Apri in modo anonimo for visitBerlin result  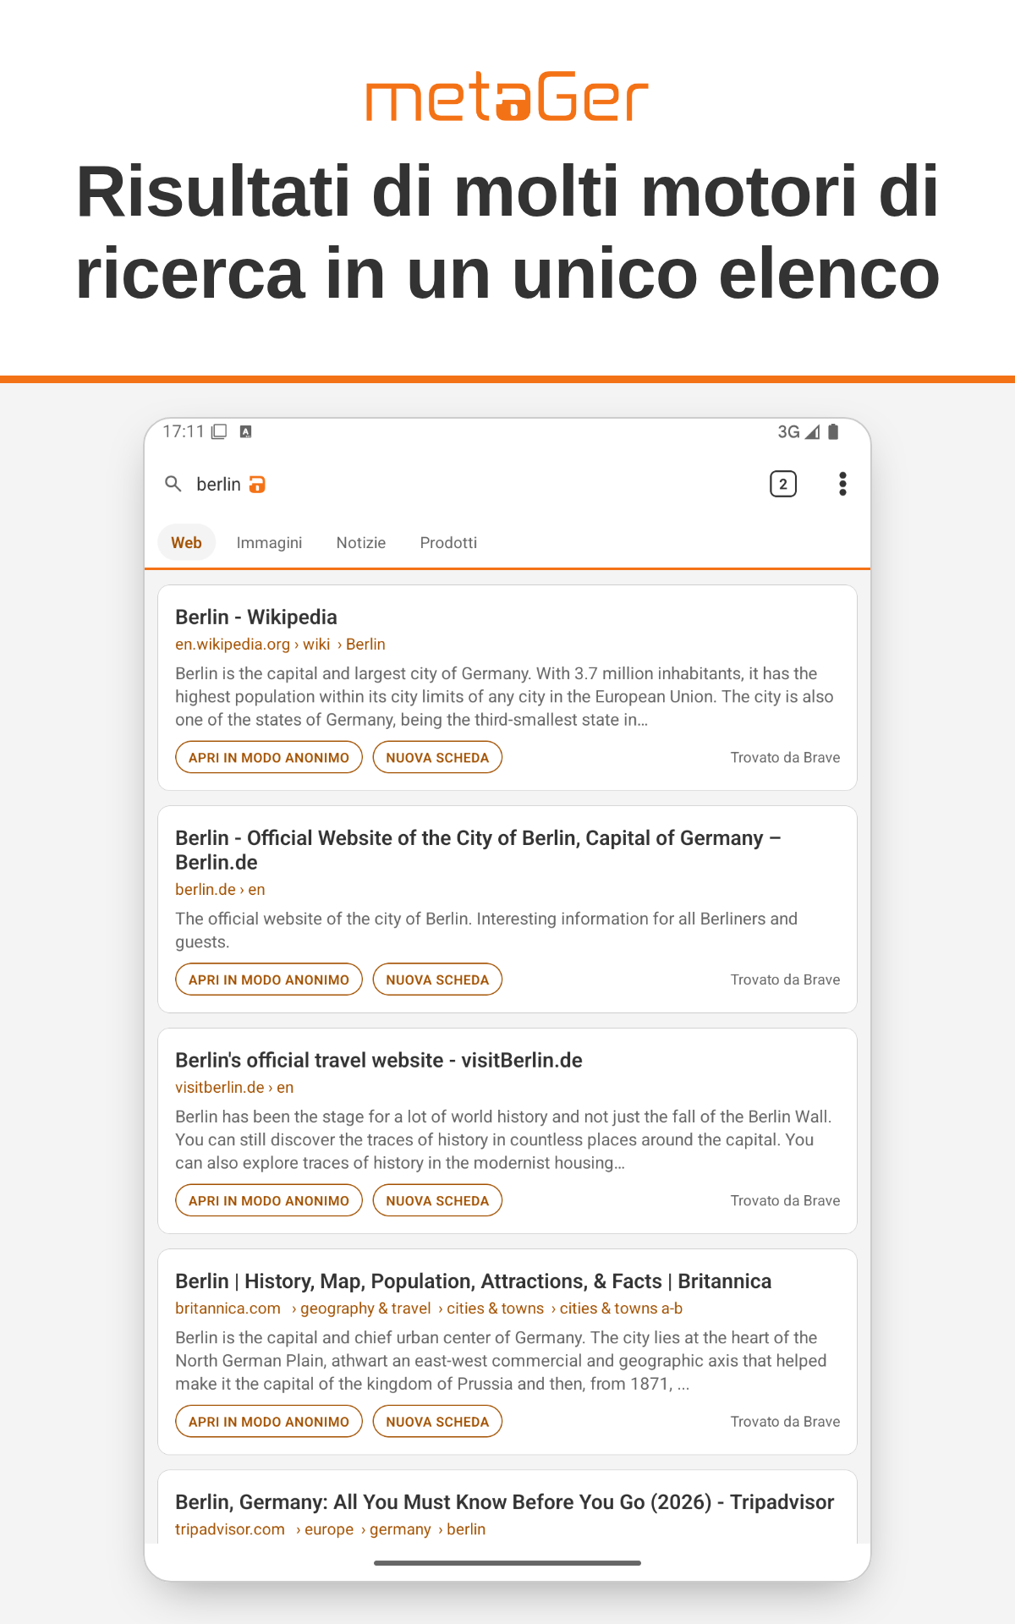coord(269,1200)
